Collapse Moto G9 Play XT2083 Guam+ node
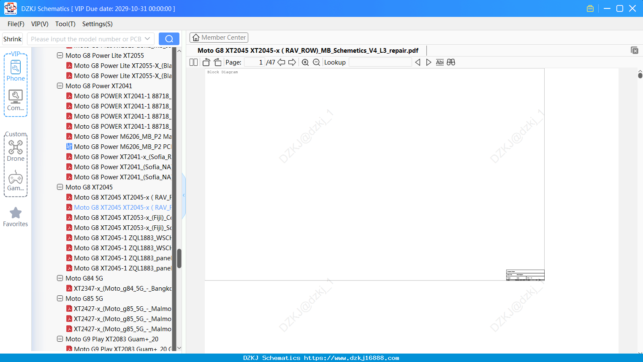643x362 pixels. pos(60,339)
